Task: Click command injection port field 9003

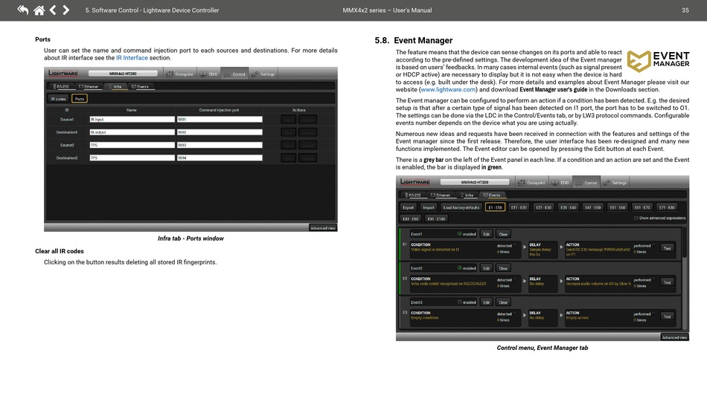Action: [x=219, y=145]
